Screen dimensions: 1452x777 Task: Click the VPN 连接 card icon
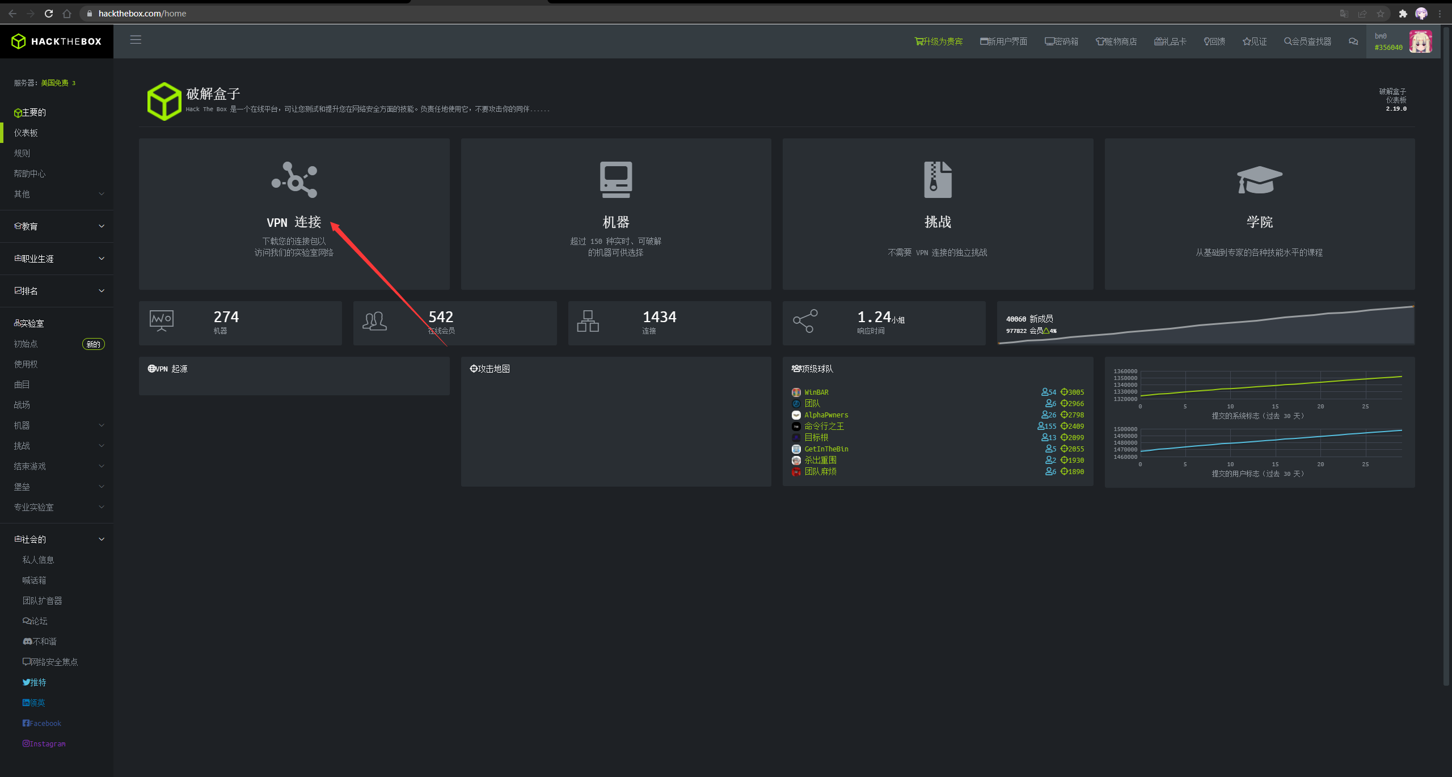click(x=294, y=180)
